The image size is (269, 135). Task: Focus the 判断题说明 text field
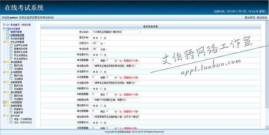[x=115, y=100]
